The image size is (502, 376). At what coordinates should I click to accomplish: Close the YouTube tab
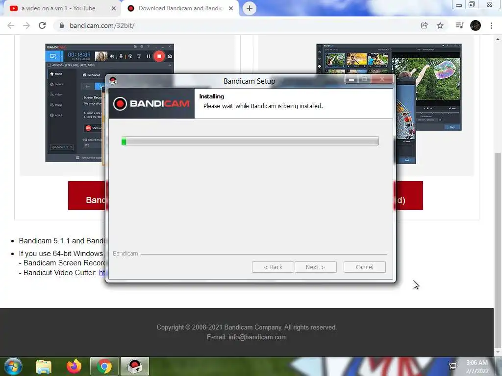[114, 8]
